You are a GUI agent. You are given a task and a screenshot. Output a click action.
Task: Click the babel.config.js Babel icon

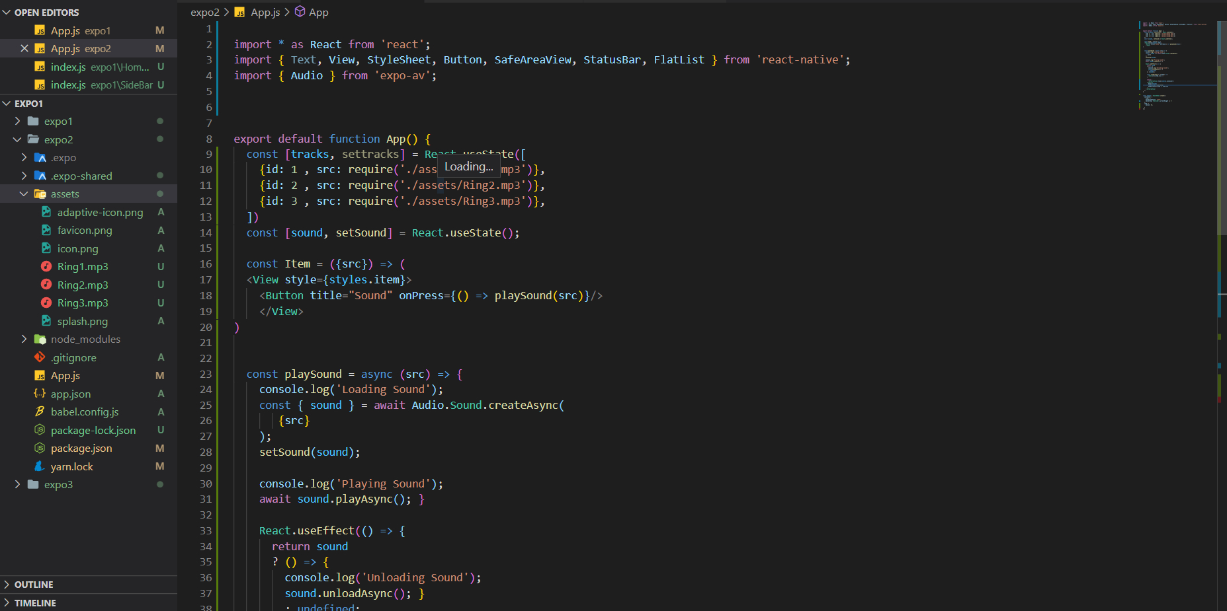click(40, 412)
